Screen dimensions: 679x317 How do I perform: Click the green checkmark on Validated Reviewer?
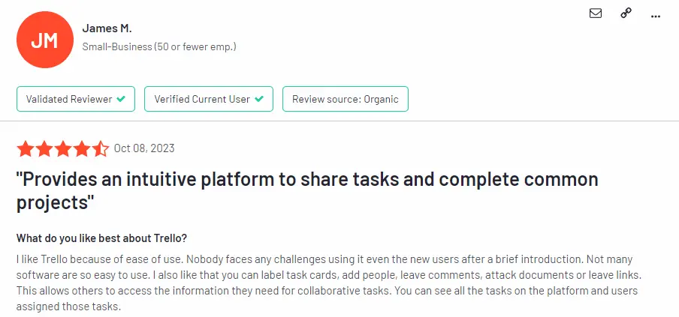coord(121,99)
